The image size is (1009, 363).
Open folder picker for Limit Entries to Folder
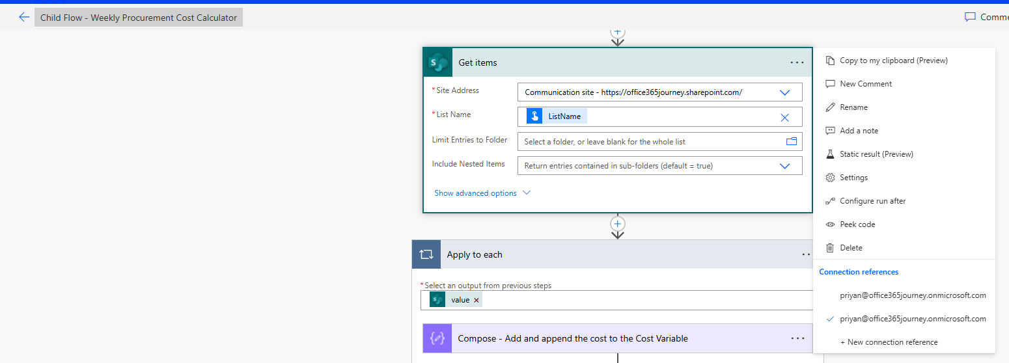click(x=792, y=141)
